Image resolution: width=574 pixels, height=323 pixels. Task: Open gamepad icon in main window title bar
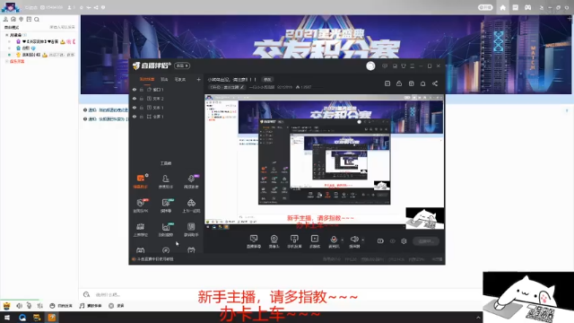pos(527,8)
